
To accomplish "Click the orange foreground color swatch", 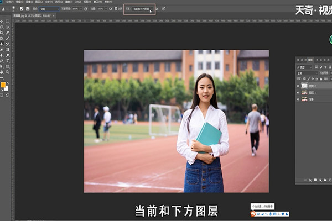I will pos(3,85).
